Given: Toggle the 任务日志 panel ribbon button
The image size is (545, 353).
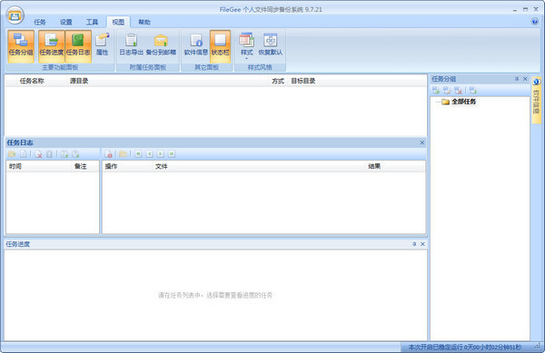Looking at the screenshot, I should (x=78, y=45).
